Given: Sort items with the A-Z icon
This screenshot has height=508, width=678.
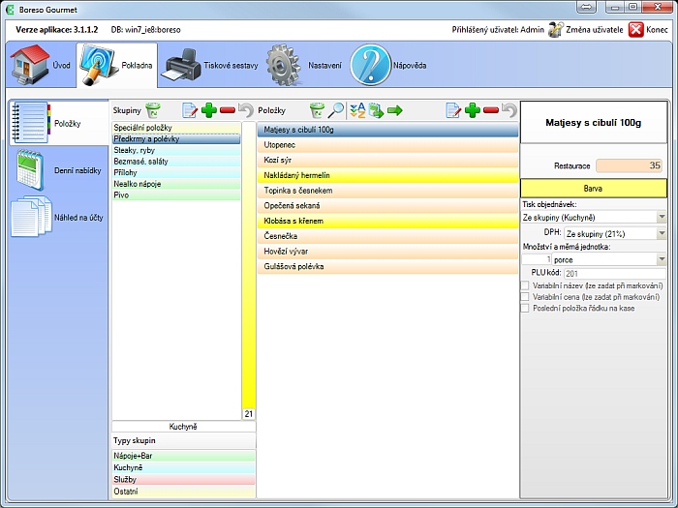Looking at the screenshot, I should [356, 110].
